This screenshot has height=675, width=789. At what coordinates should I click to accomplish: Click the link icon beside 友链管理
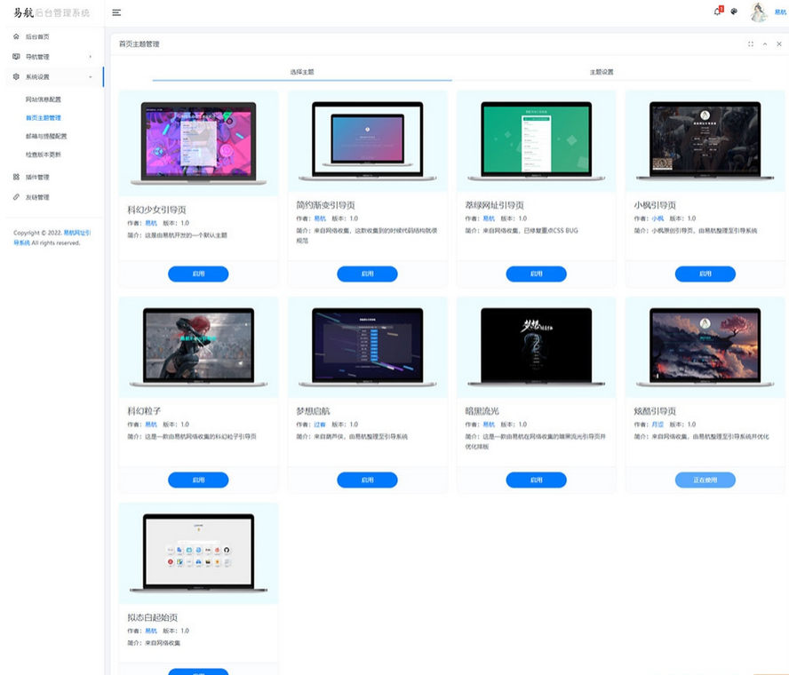click(16, 197)
